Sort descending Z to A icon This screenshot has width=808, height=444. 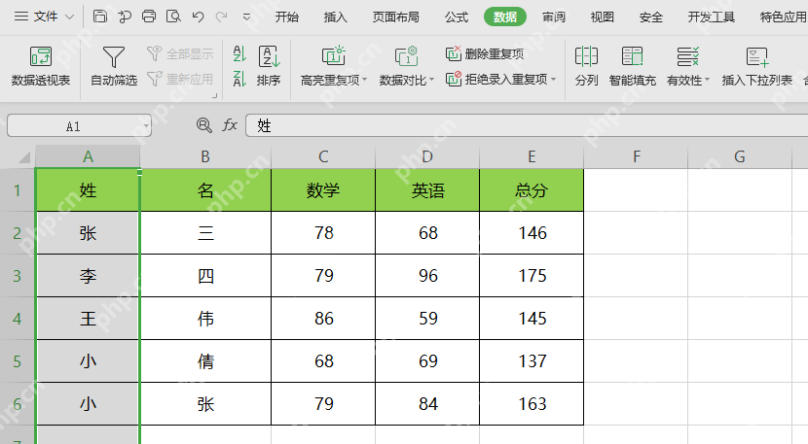click(239, 79)
